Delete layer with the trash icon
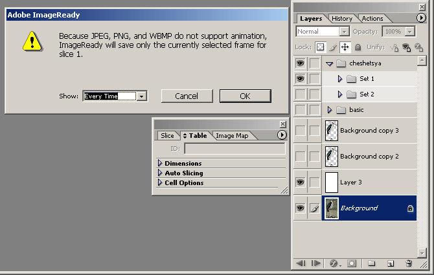 (409, 263)
